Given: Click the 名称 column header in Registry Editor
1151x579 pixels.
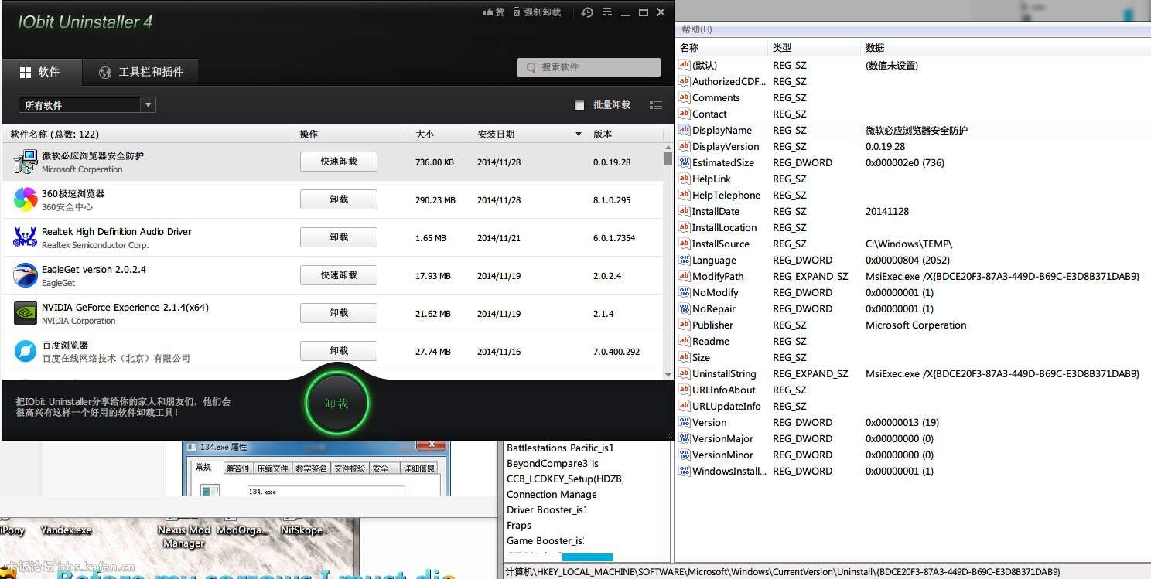Looking at the screenshot, I should [x=721, y=48].
